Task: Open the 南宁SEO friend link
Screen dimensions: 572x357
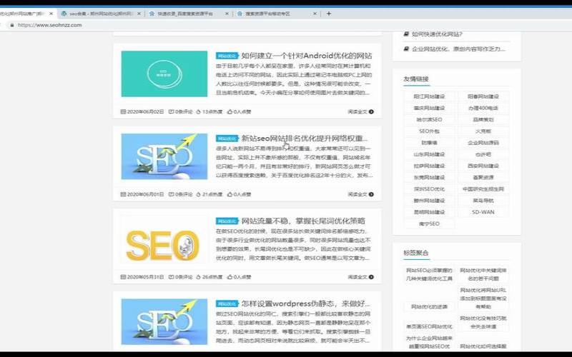Action: coord(430,223)
